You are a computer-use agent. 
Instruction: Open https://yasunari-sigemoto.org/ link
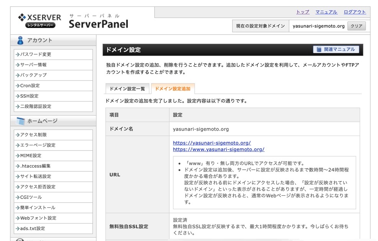tap(212, 143)
